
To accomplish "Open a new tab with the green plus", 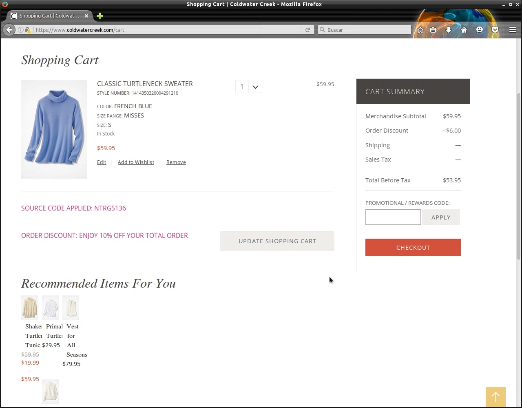I will (x=100, y=16).
